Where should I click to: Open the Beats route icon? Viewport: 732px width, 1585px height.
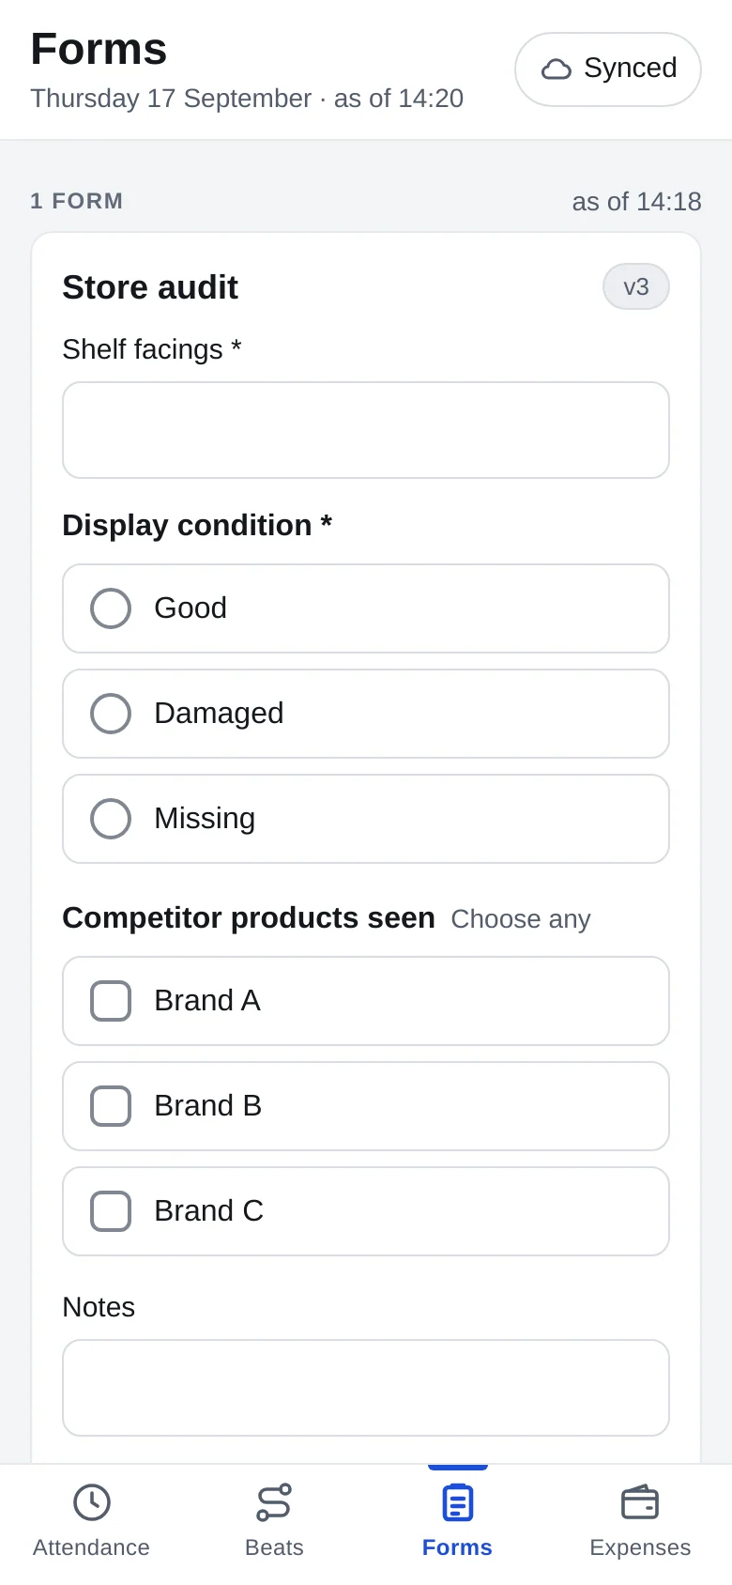point(274,1502)
